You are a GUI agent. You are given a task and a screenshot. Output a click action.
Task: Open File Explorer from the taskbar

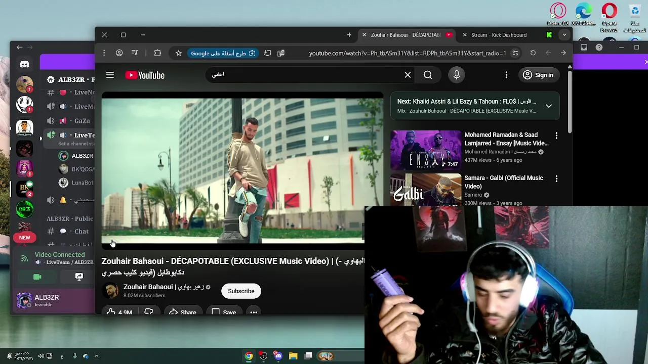coord(293,356)
